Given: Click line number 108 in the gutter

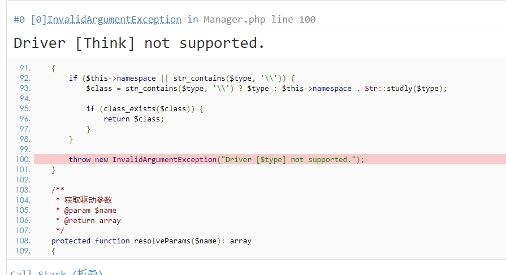Looking at the screenshot, I should tap(23, 241).
